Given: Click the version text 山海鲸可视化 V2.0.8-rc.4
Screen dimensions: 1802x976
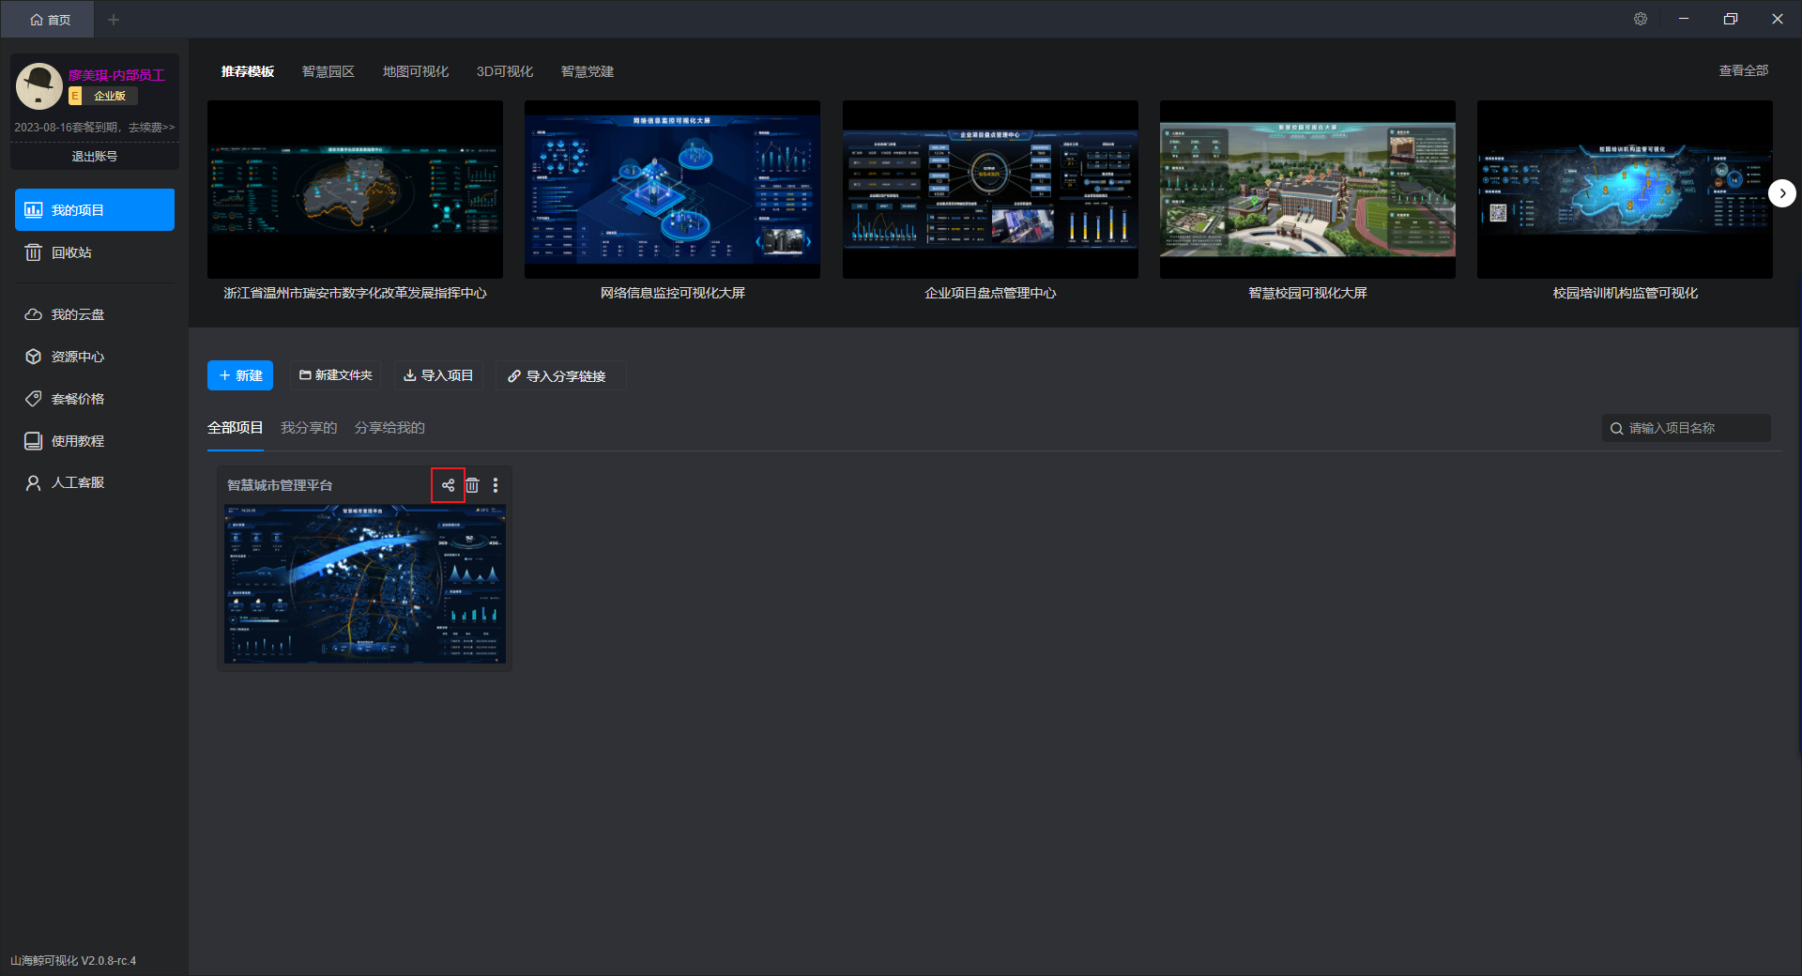Looking at the screenshot, I should point(73,961).
